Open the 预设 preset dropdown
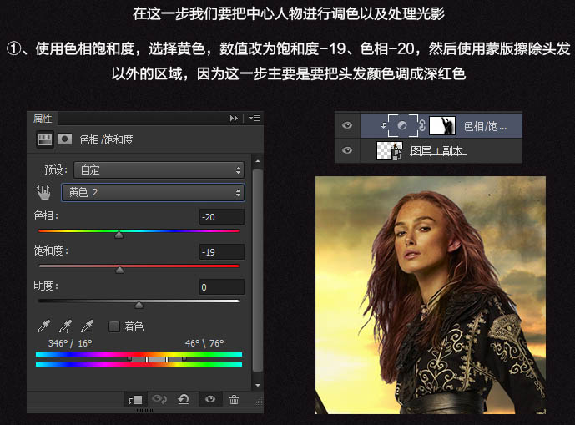Viewport: 575px width, 425px height. pos(159,170)
